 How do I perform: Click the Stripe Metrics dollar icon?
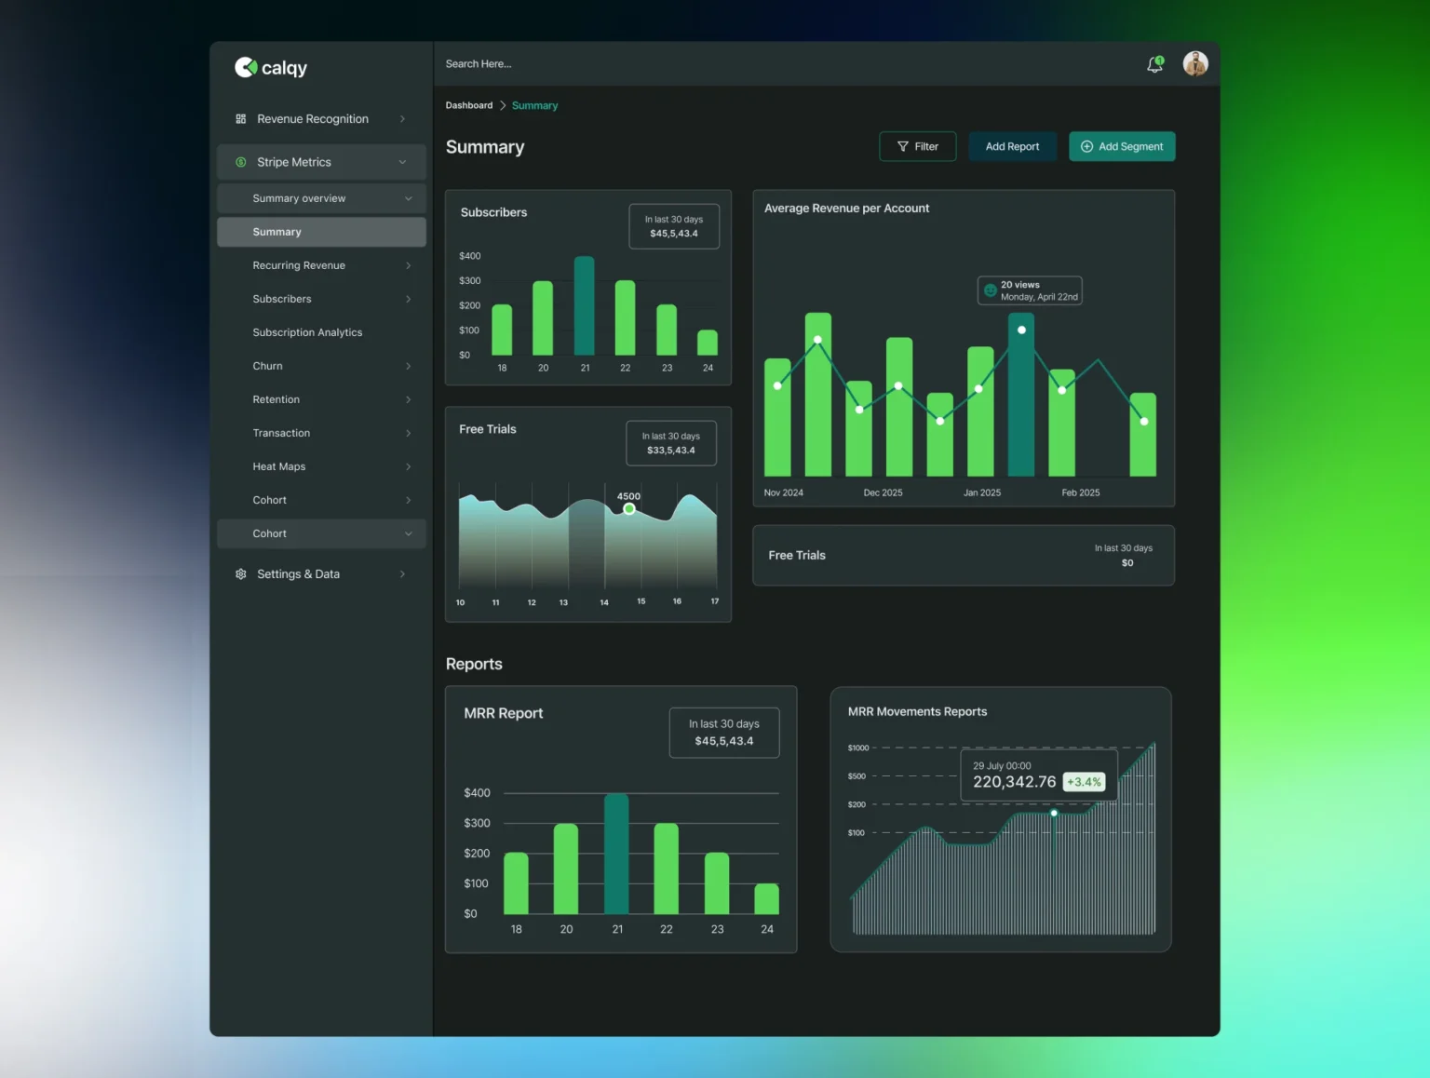tap(241, 162)
